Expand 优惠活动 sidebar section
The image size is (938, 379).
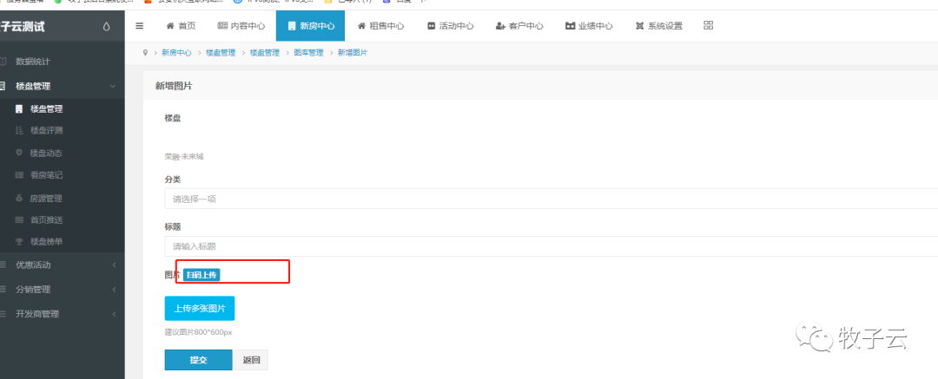pos(63,265)
